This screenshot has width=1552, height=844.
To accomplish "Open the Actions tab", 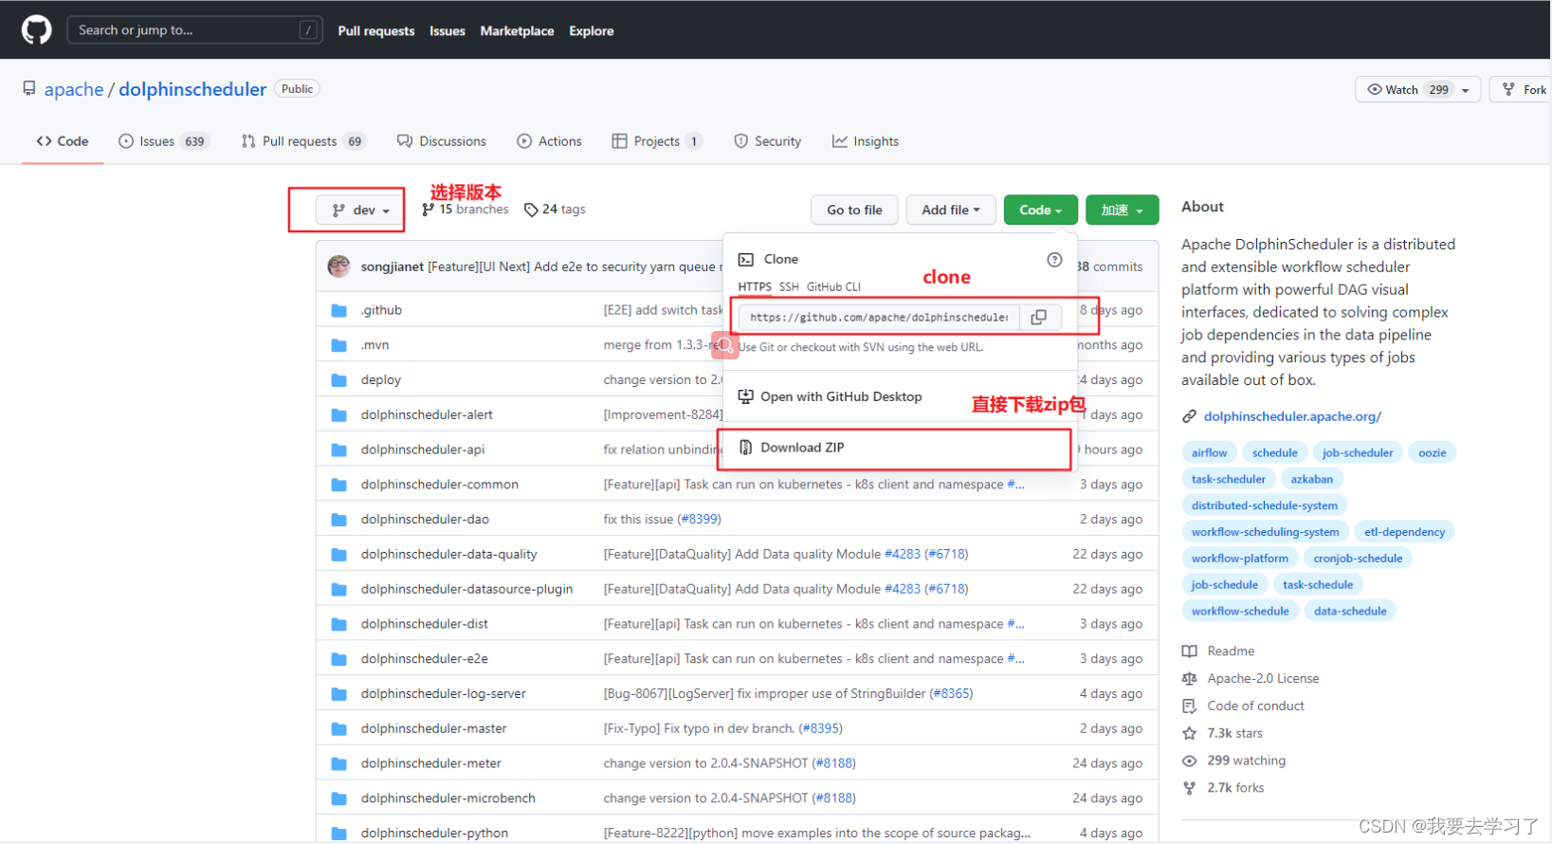I will 550,141.
